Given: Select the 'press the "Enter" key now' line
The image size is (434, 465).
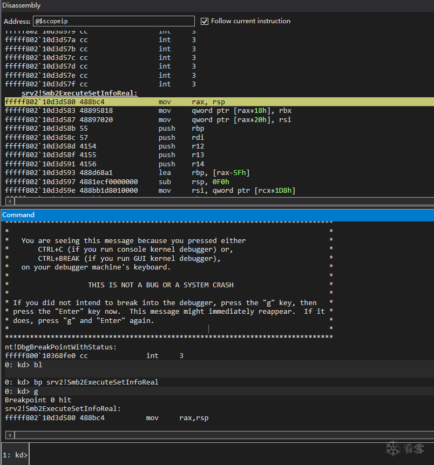Looking at the screenshot, I should click(169, 312).
